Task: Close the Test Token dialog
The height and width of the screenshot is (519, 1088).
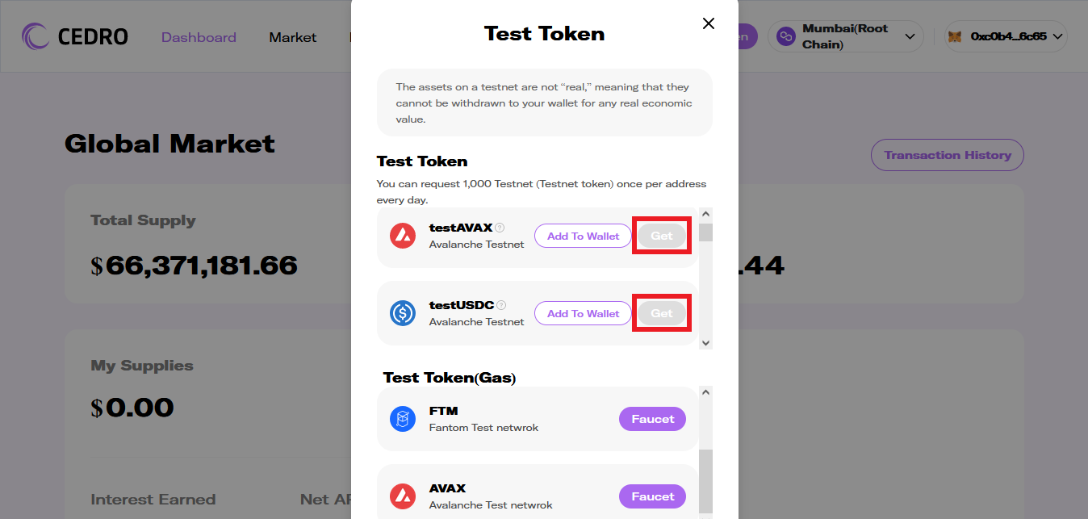Action: click(709, 23)
